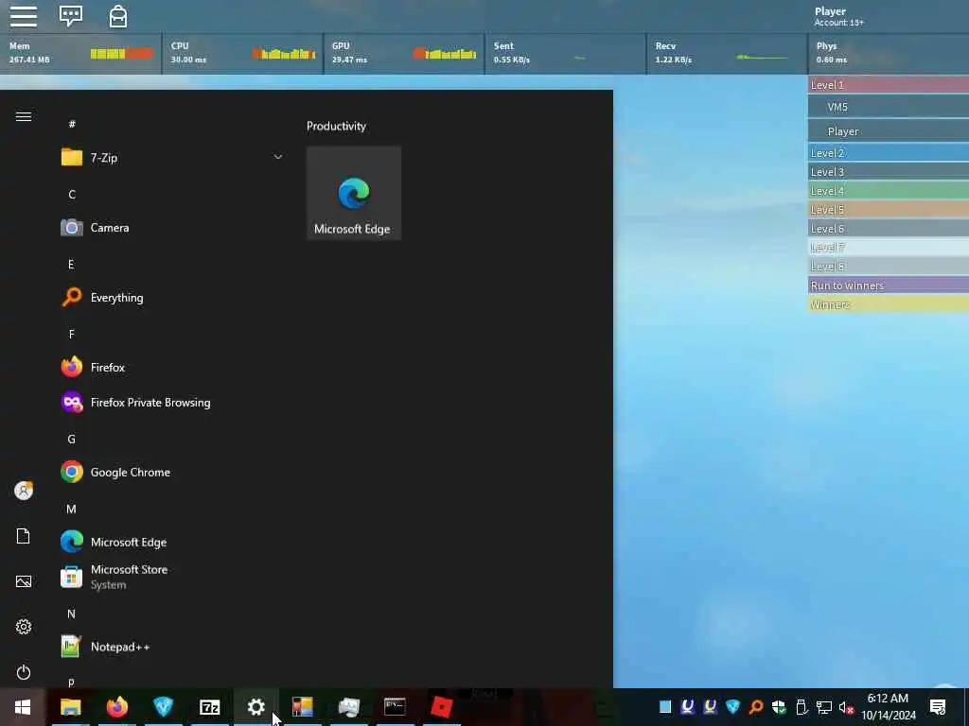Open the 7-Zip folder in app list
Image resolution: width=969 pixels, height=726 pixels.
(173, 158)
